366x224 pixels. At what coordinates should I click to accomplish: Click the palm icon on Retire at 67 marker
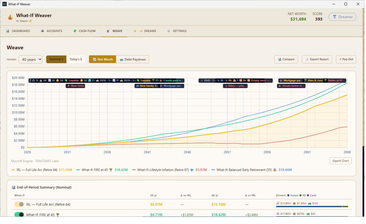point(325,80)
